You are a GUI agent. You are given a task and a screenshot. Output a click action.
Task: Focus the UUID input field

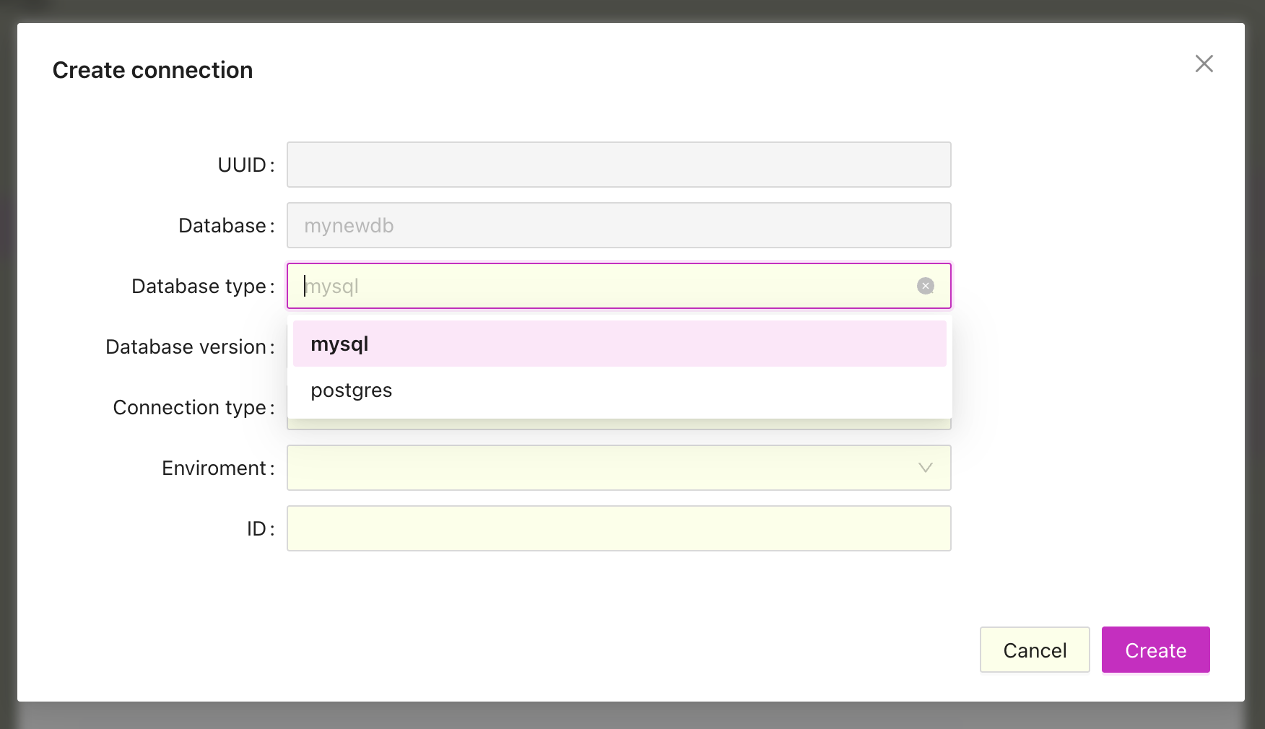point(618,165)
